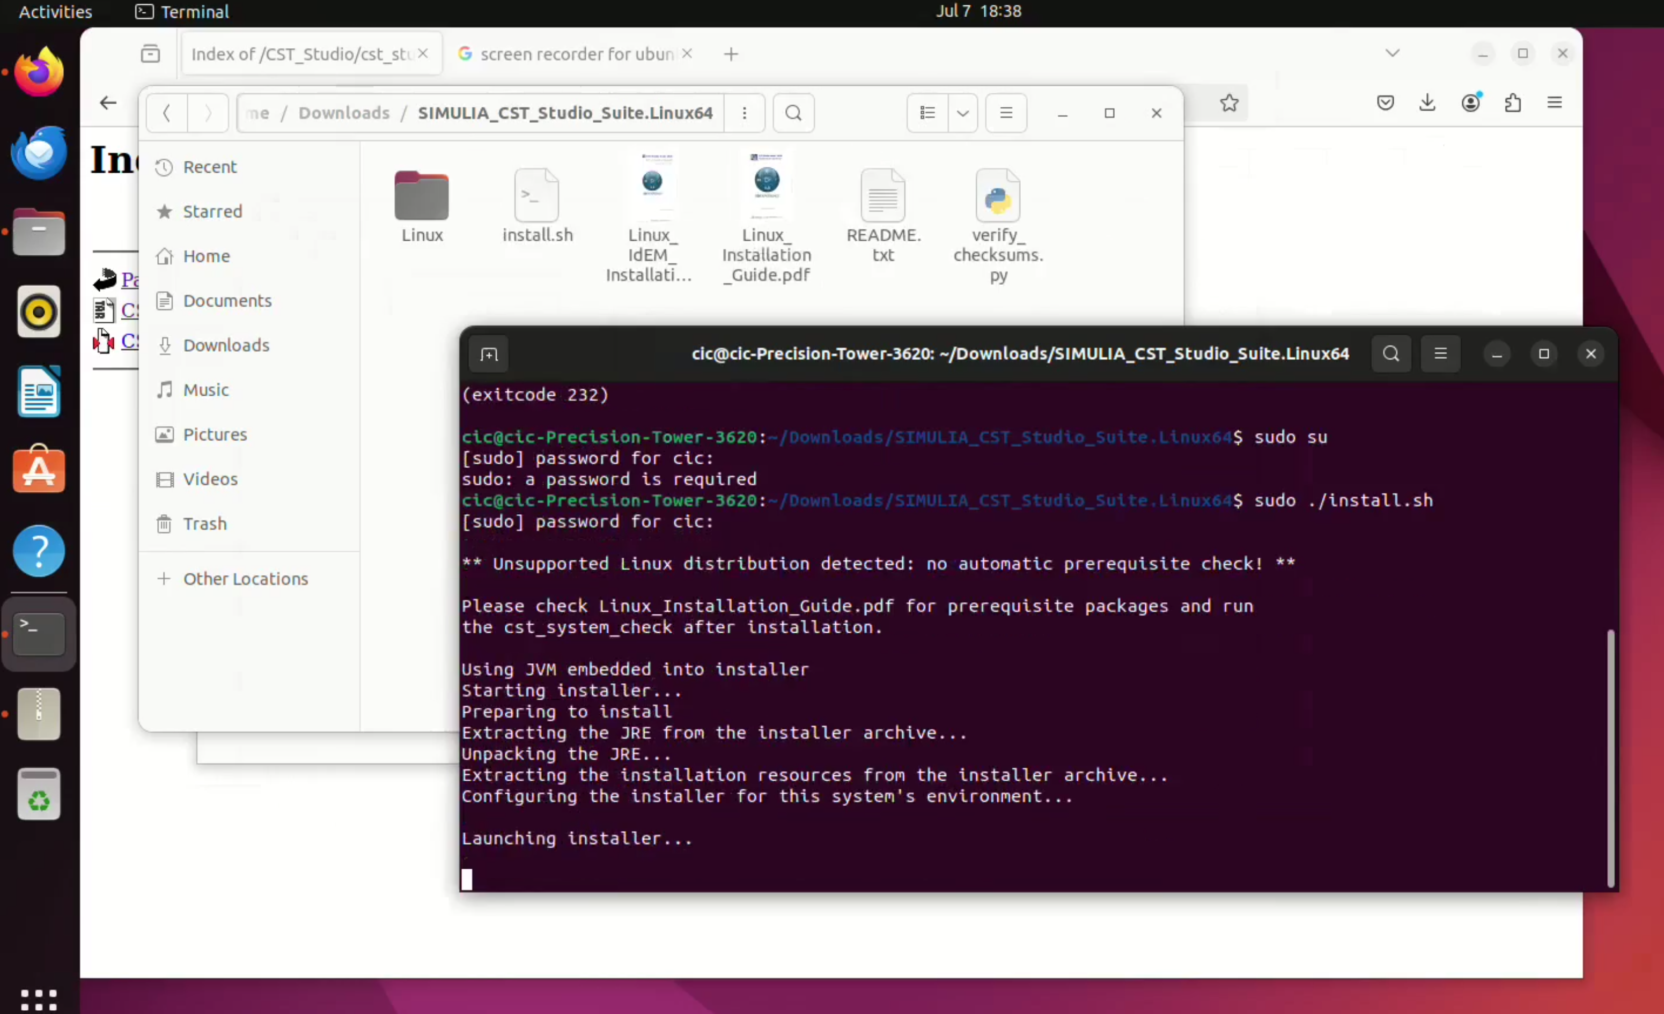Open Rhythmbox music player in dock

(x=39, y=312)
